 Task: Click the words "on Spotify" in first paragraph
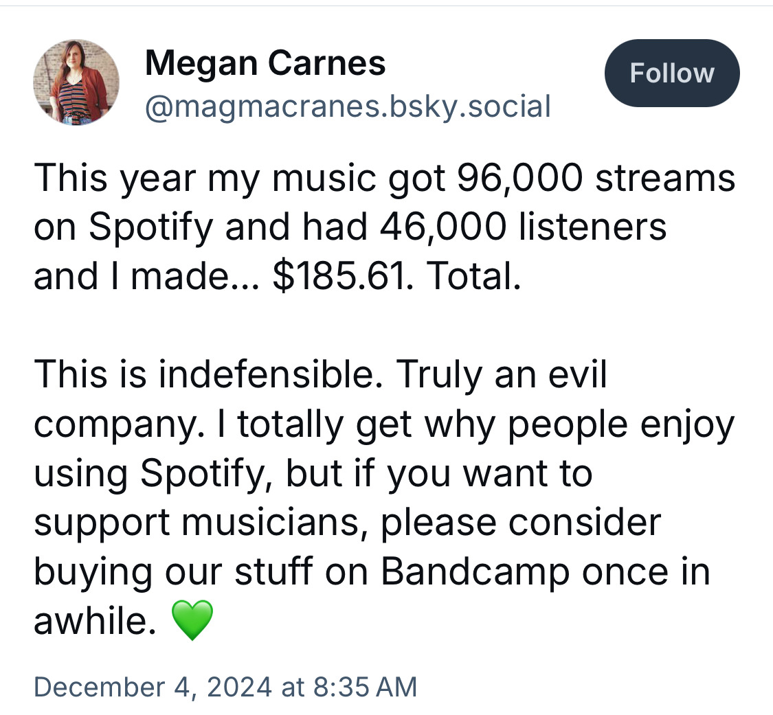point(125,227)
